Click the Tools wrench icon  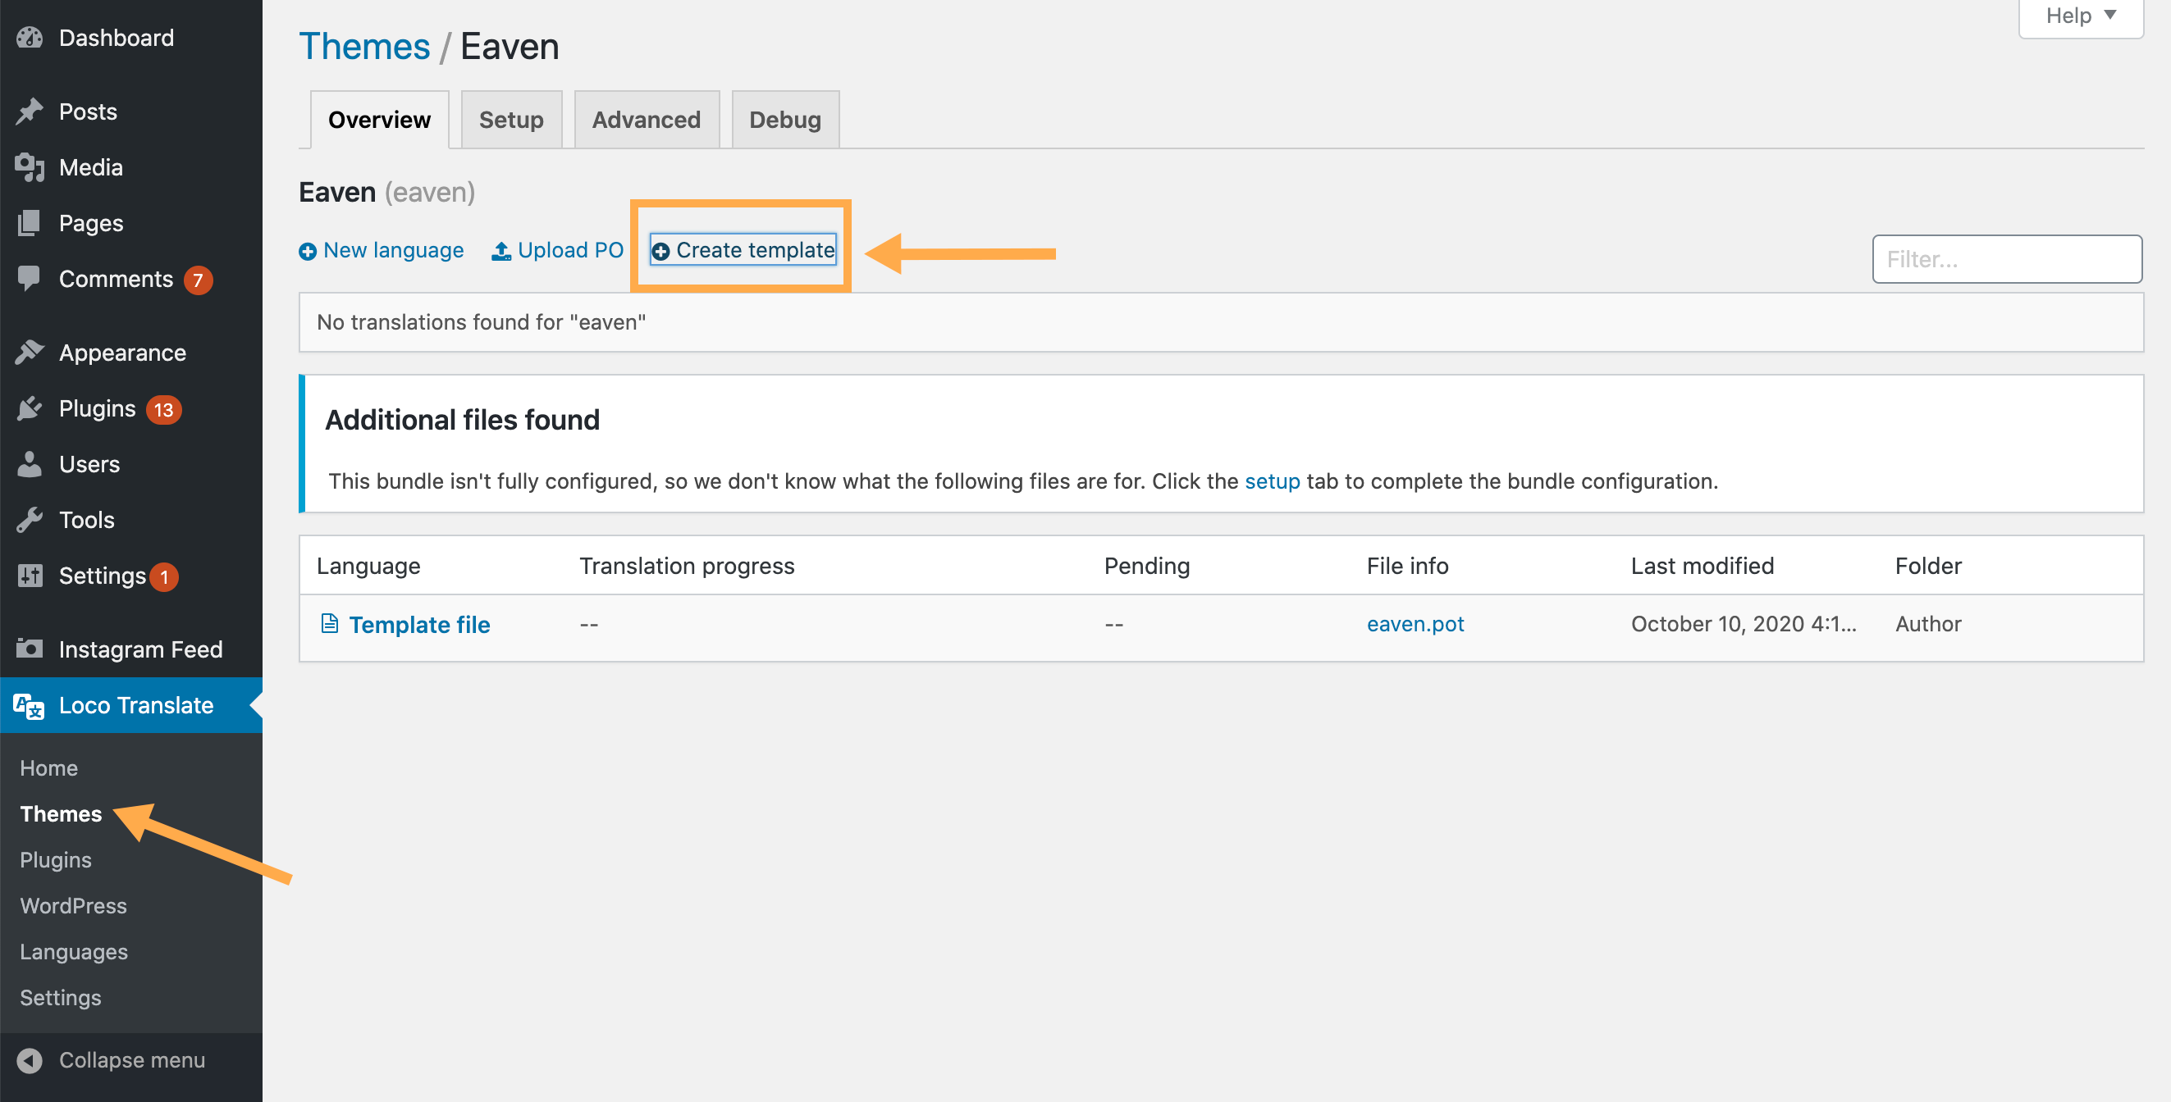(30, 520)
